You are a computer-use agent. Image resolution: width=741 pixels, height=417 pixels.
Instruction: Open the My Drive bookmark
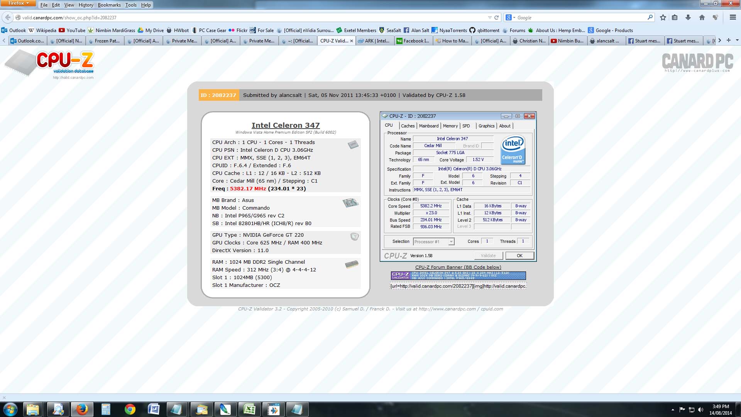151,30
